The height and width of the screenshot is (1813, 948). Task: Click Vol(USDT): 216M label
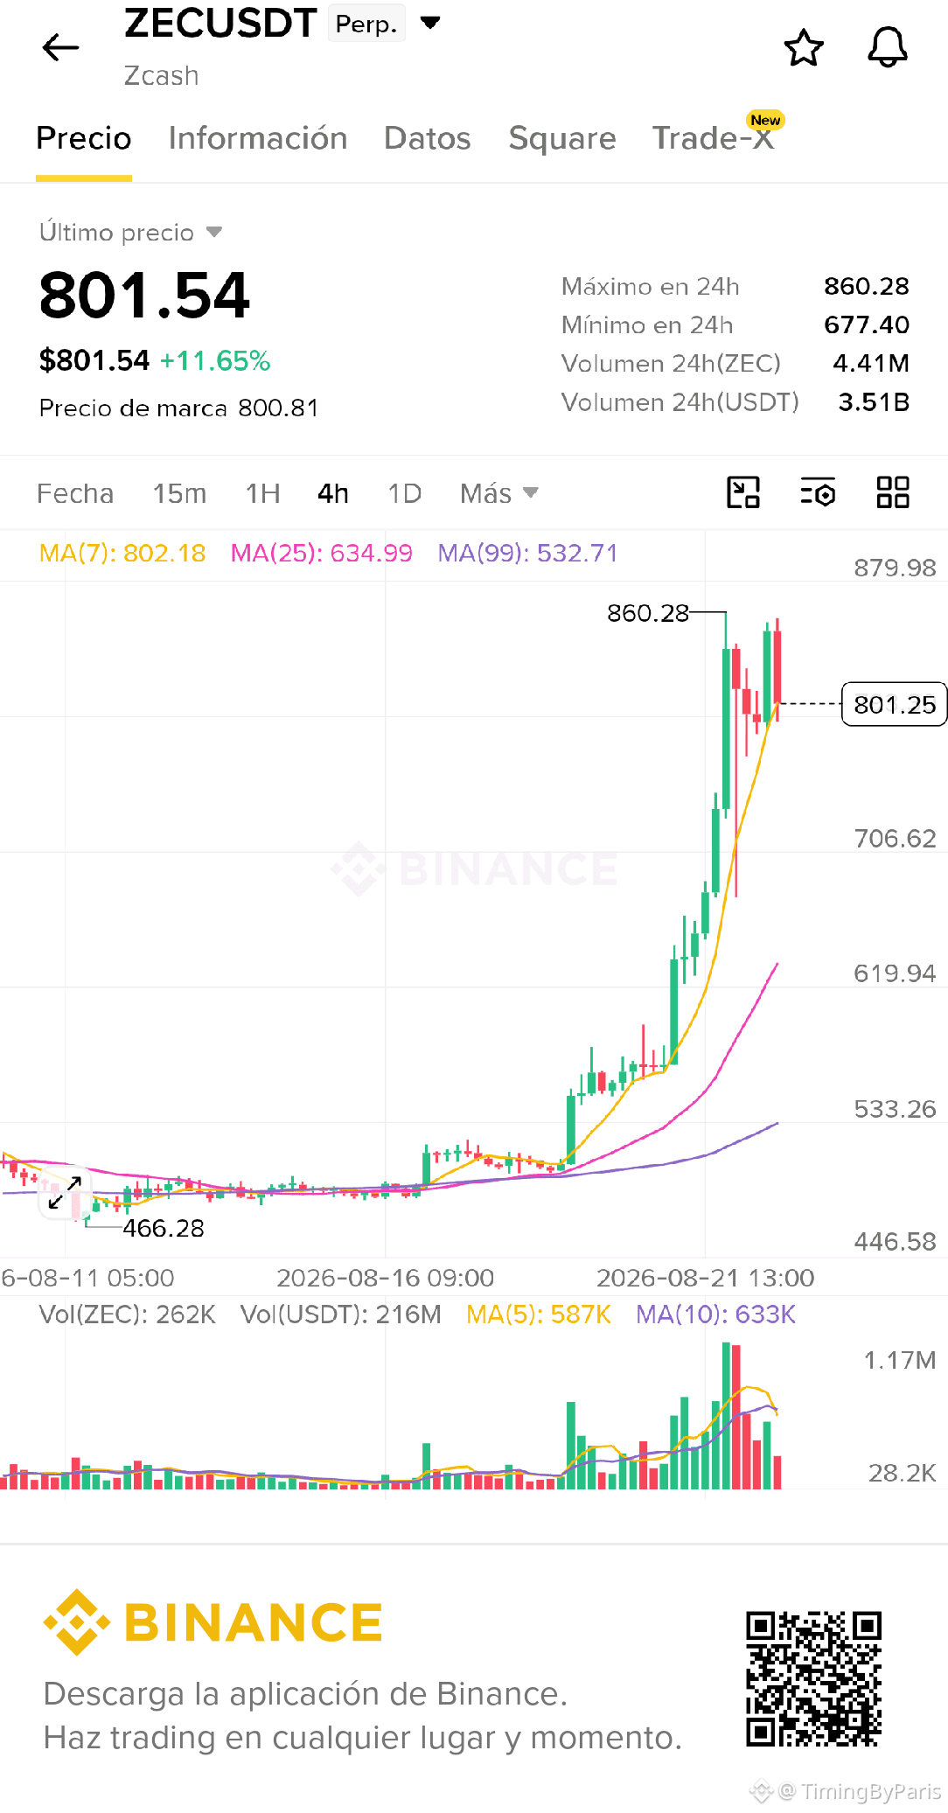tap(341, 1314)
